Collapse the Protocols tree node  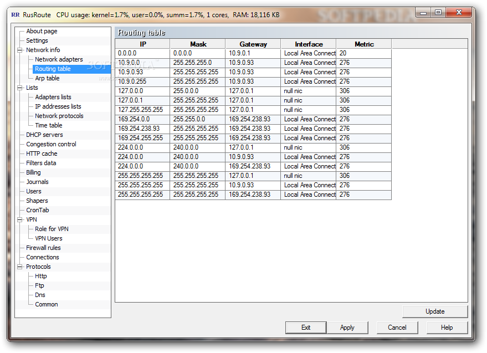point(20,267)
